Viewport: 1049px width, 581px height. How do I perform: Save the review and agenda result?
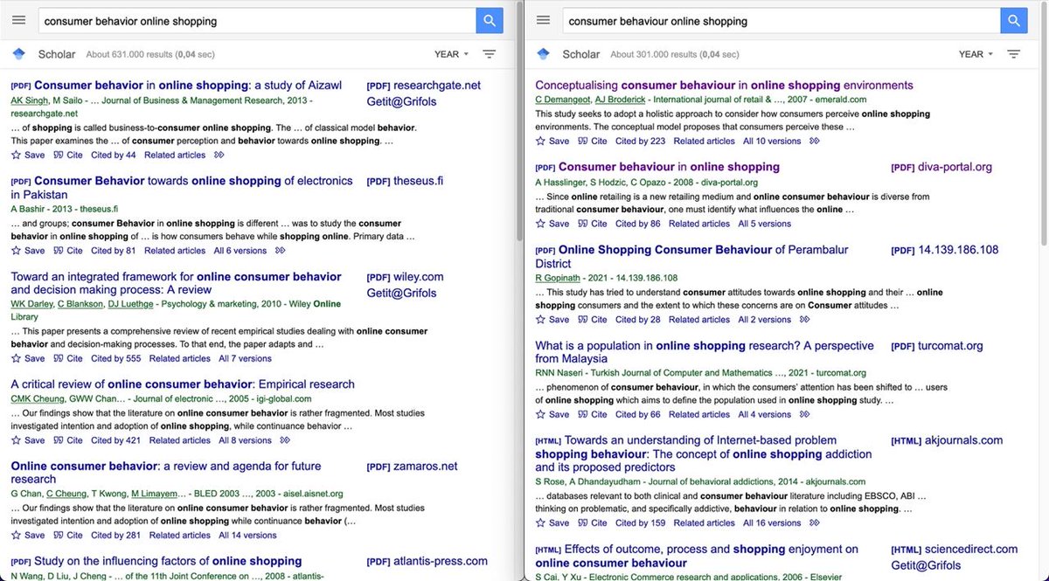tap(28, 535)
